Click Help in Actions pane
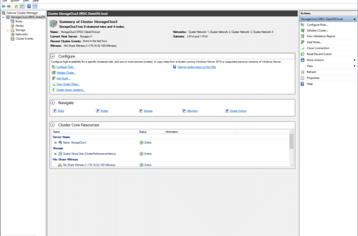The width and height of the screenshot is (358, 236). coord(310,84)
